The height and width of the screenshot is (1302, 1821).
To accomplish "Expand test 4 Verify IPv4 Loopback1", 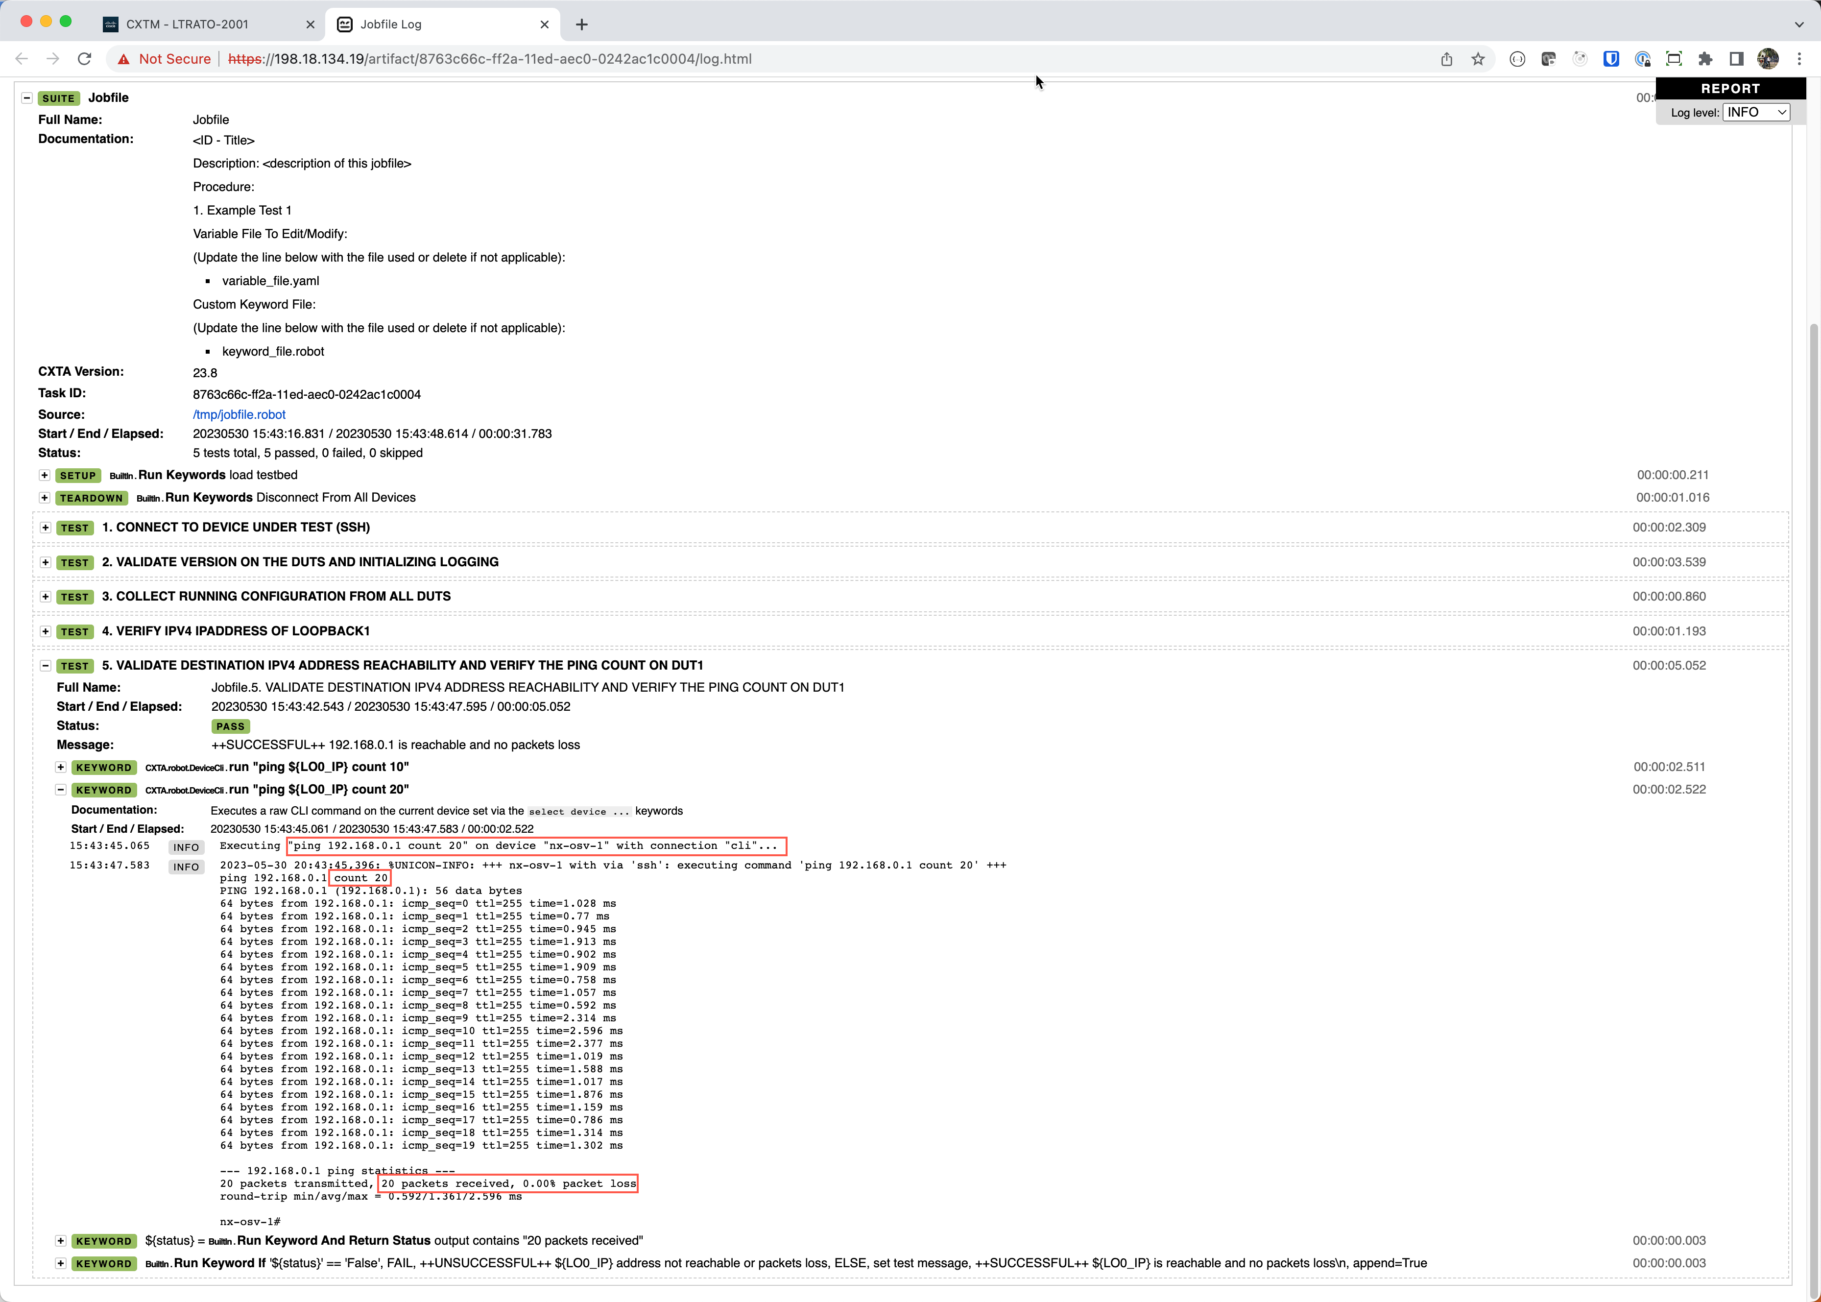I will click(x=45, y=631).
